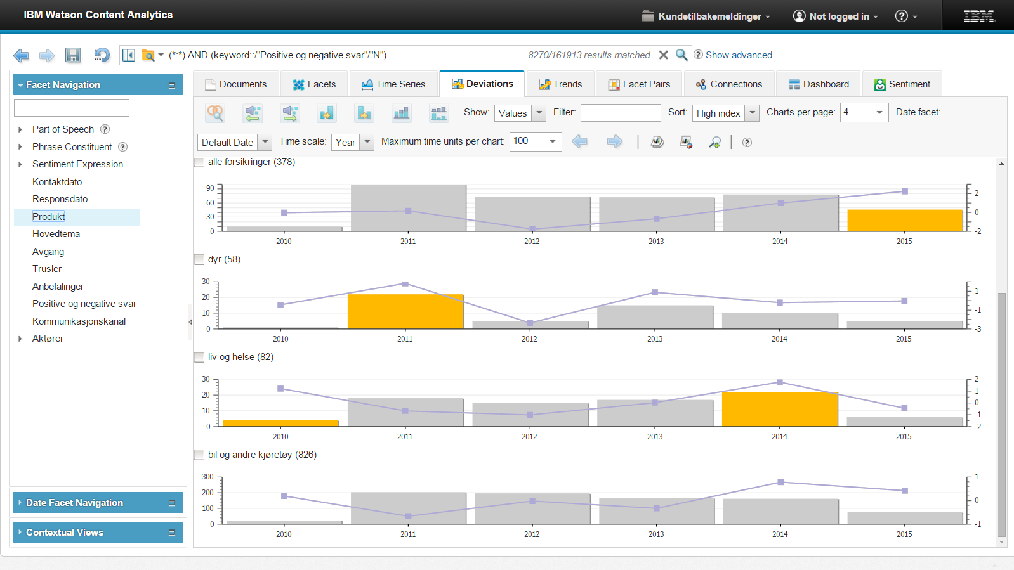Go forward with the blue right arrow
The width and height of the screenshot is (1014, 570).
point(47,56)
